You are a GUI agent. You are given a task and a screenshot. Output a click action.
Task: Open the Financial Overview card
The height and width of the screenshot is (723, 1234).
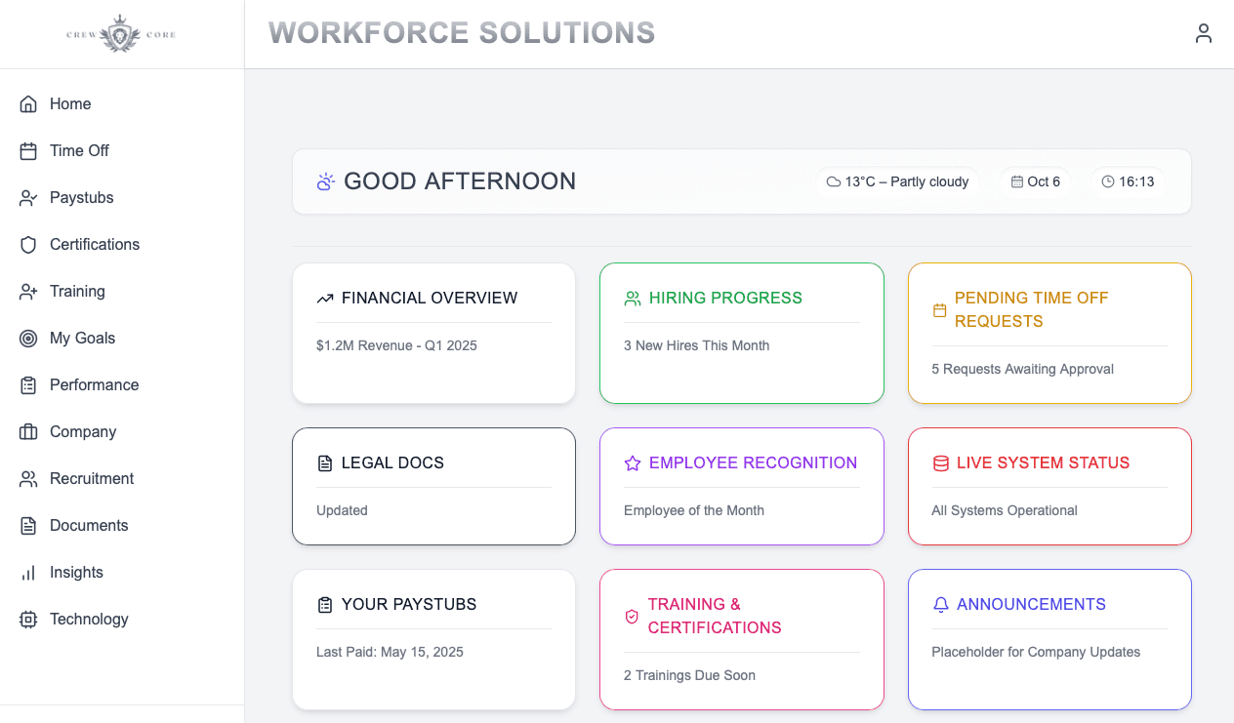tap(433, 332)
